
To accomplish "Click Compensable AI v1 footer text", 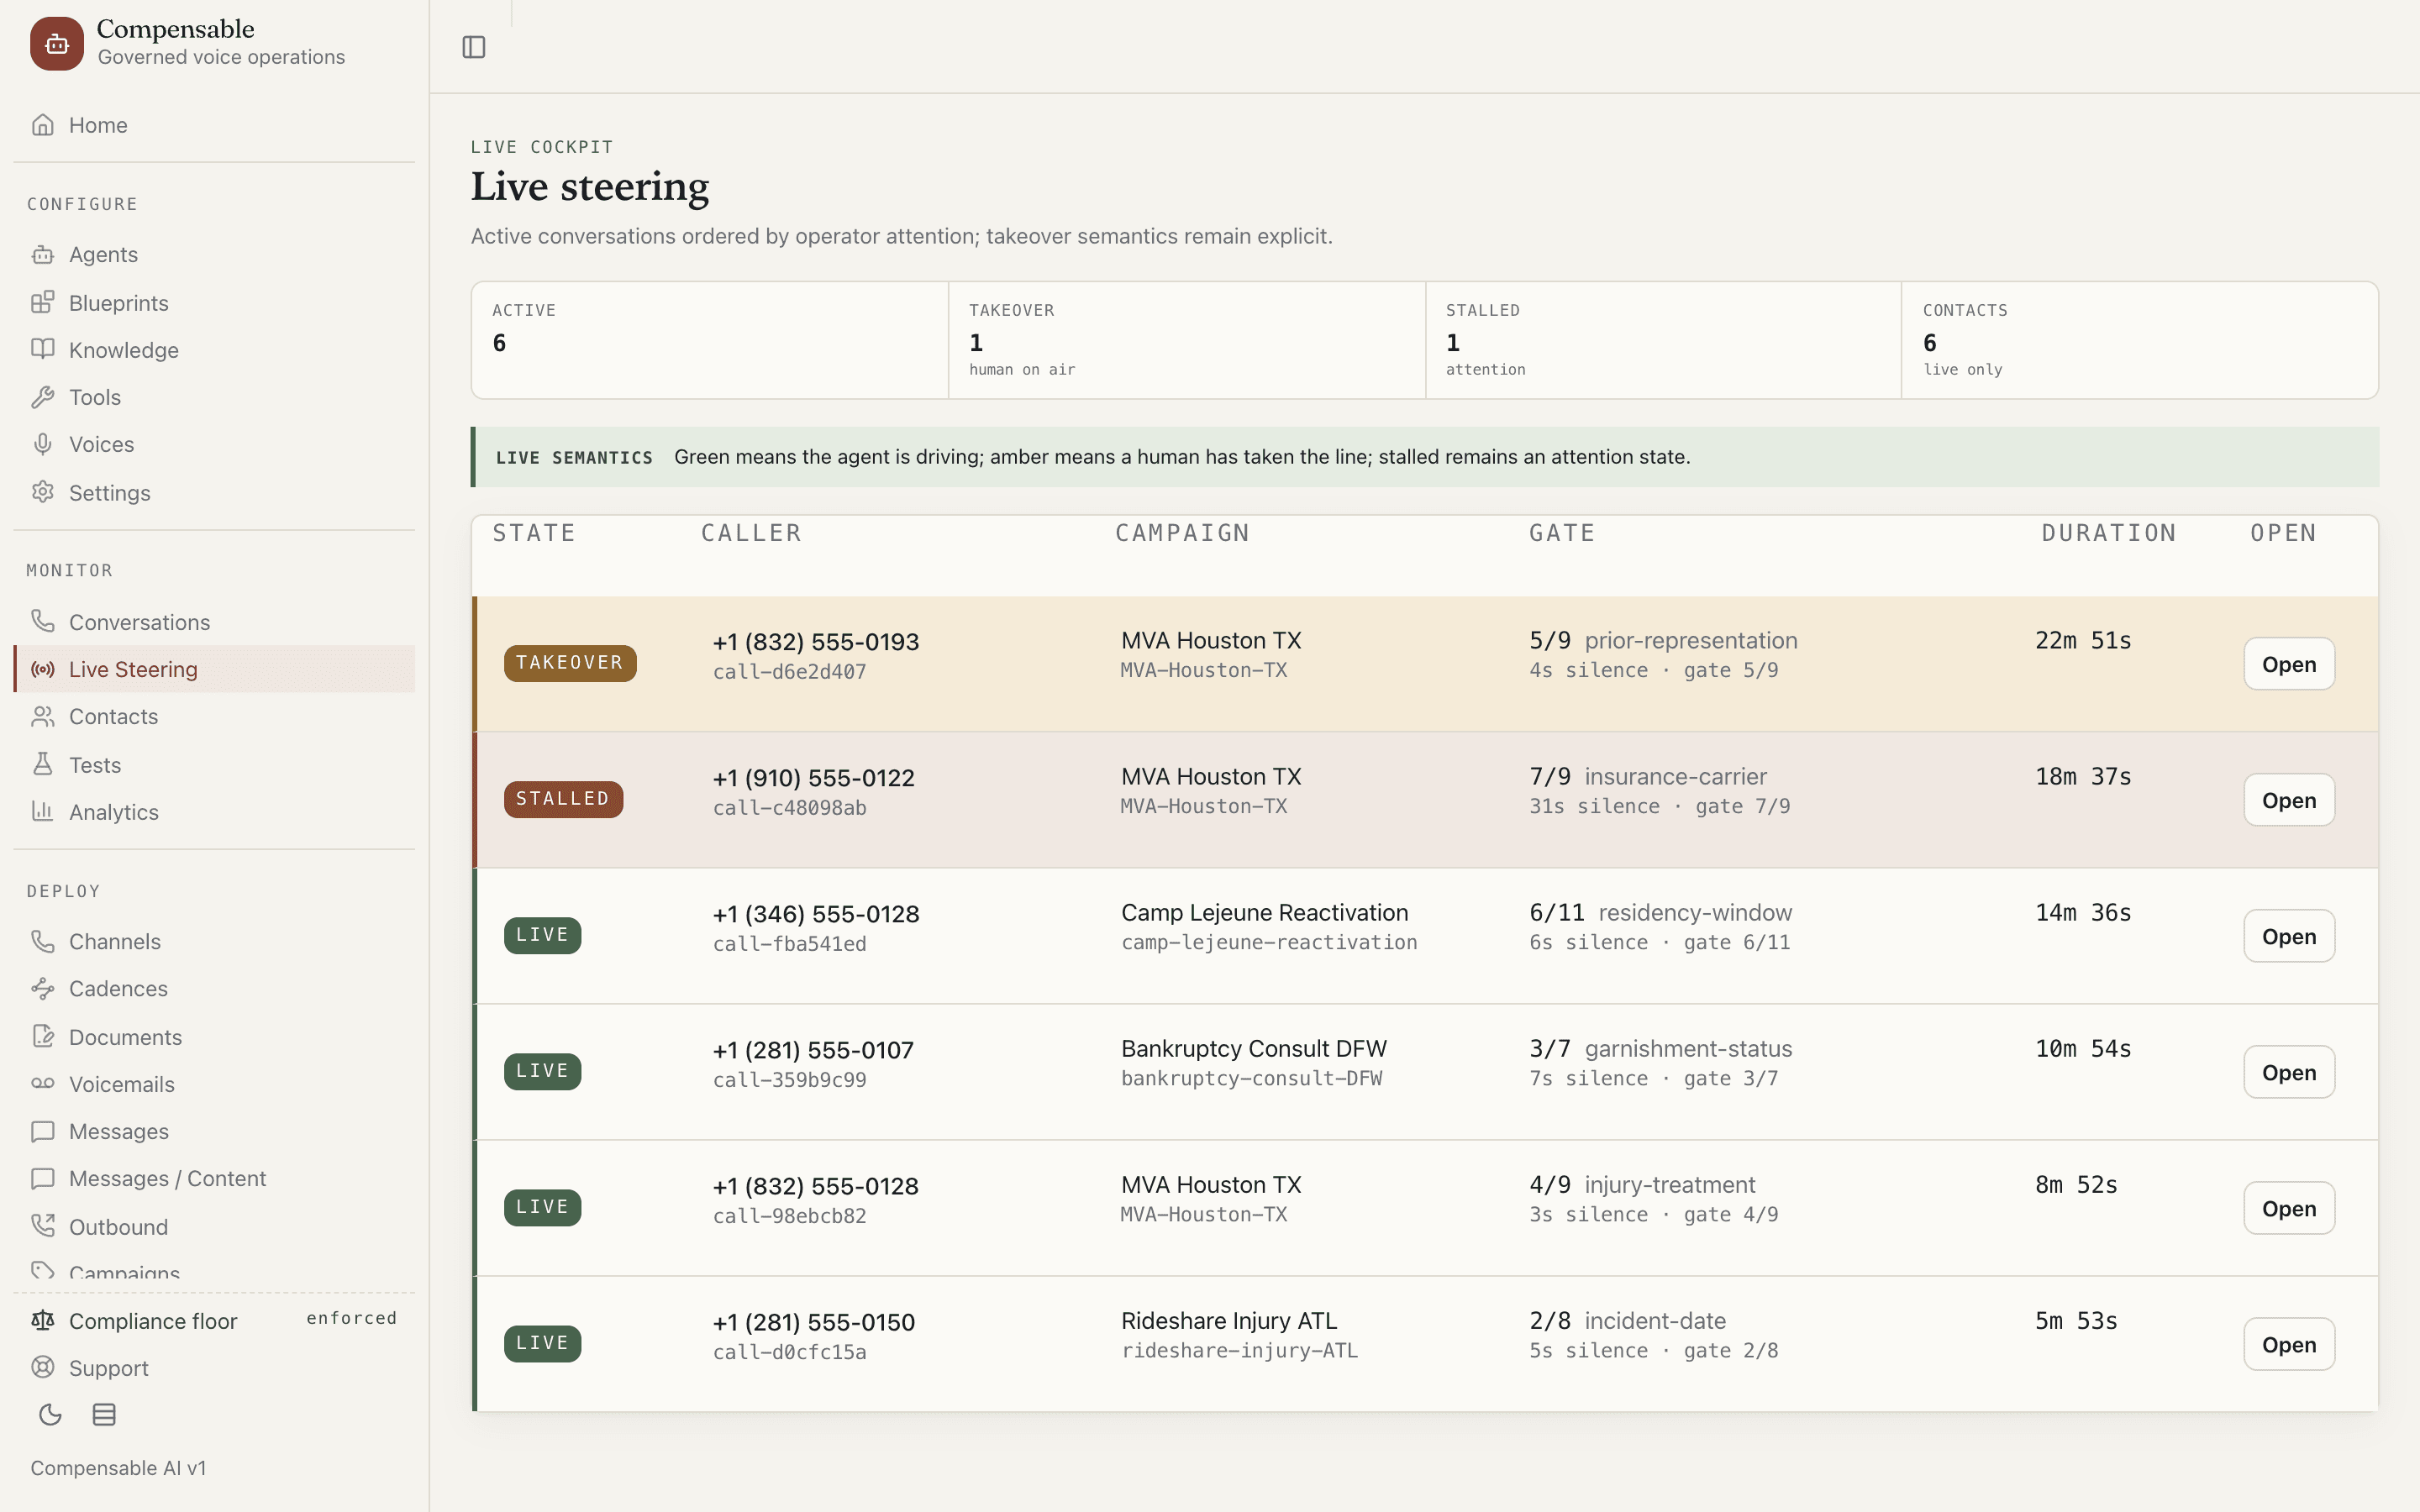I will (118, 1468).
